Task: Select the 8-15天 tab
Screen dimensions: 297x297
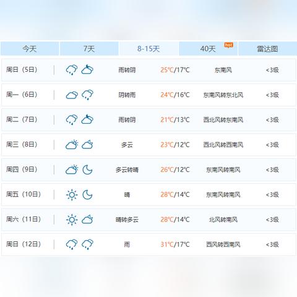Action: click(x=148, y=49)
